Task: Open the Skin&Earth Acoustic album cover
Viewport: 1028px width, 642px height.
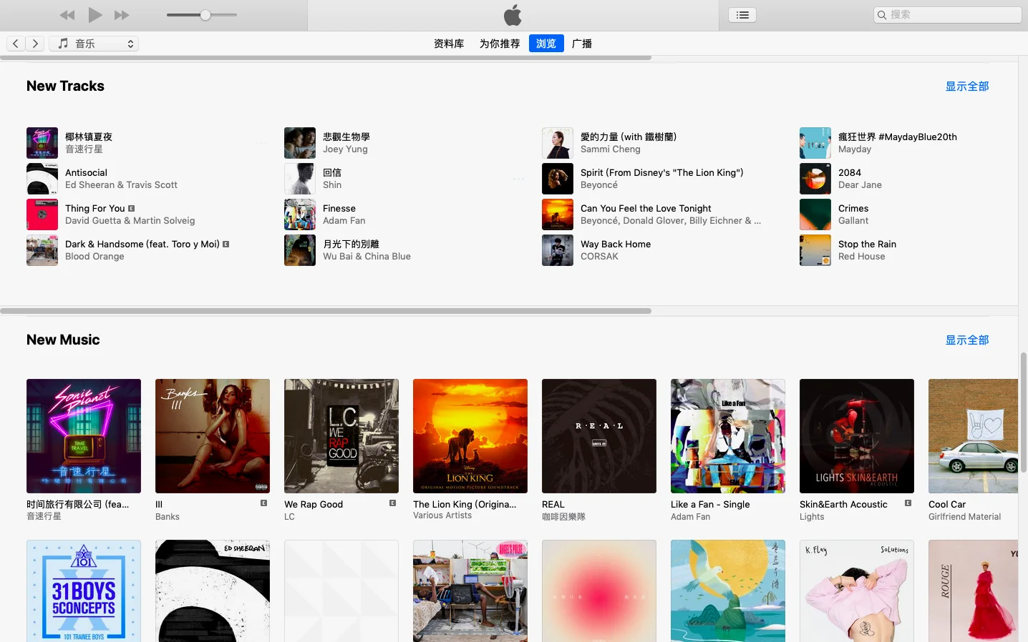Action: coord(857,436)
